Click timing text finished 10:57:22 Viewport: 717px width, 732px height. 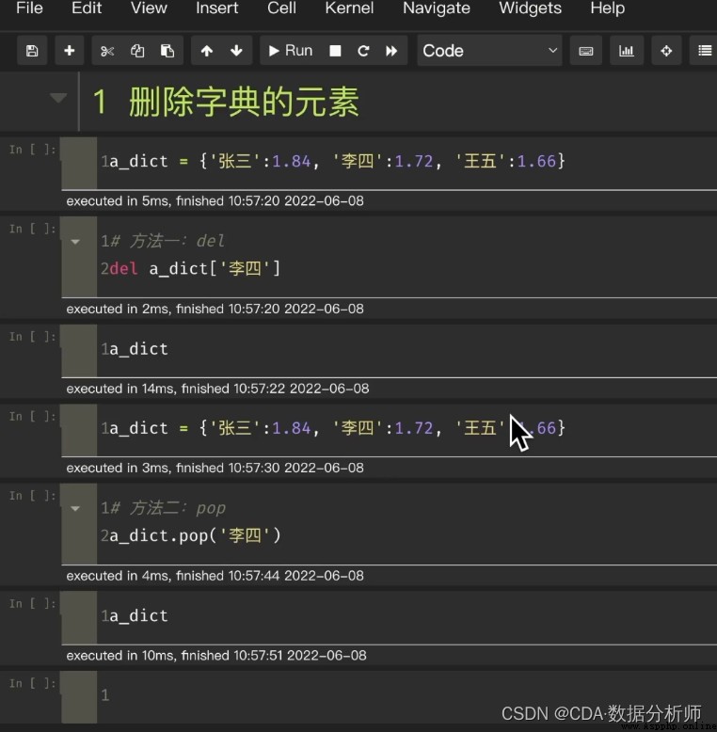pyautogui.click(x=275, y=389)
